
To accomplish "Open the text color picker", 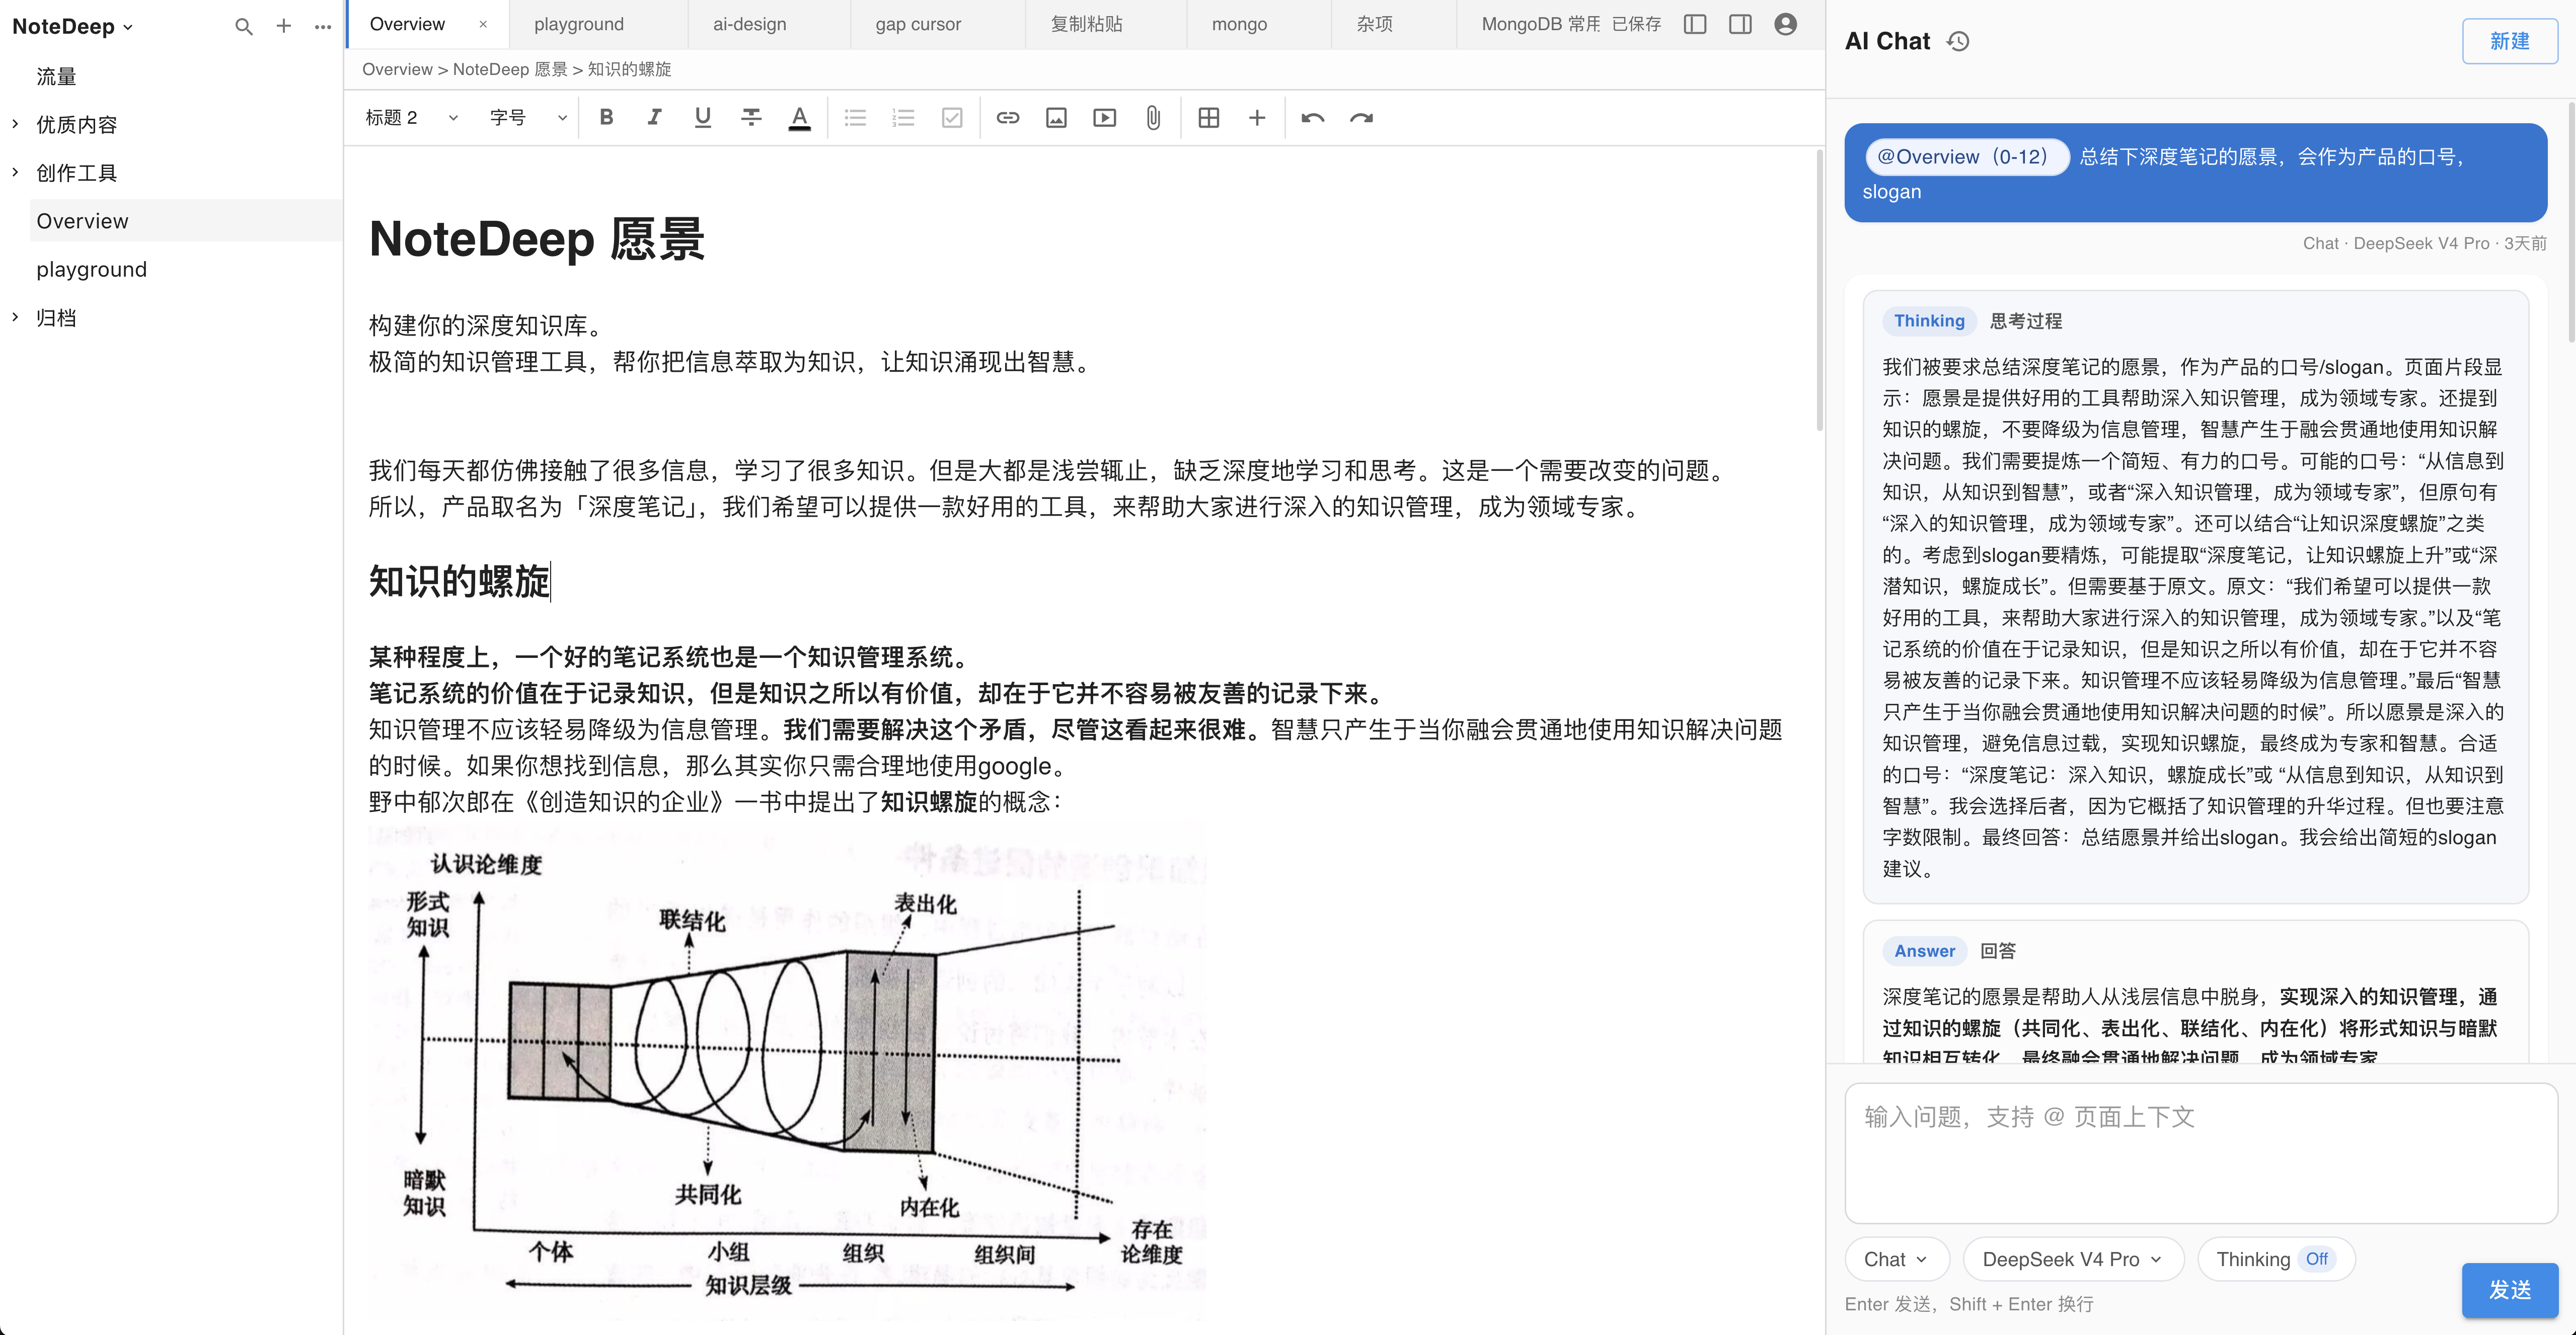I will (799, 118).
